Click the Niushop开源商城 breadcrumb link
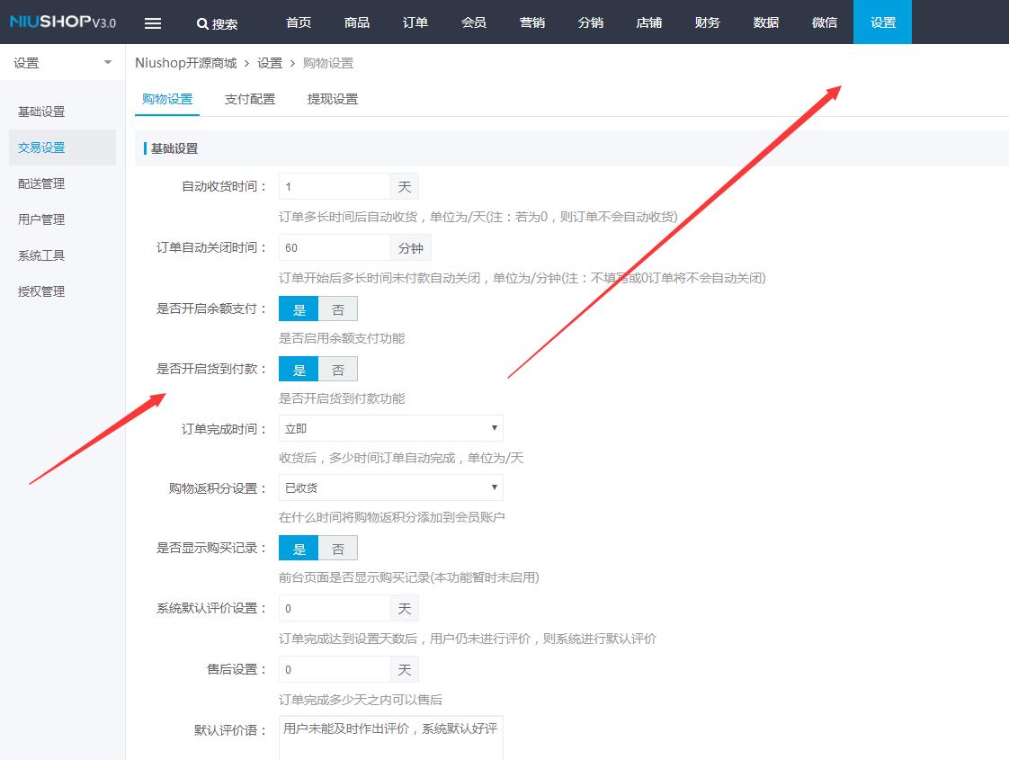The height and width of the screenshot is (760, 1009). 186,63
